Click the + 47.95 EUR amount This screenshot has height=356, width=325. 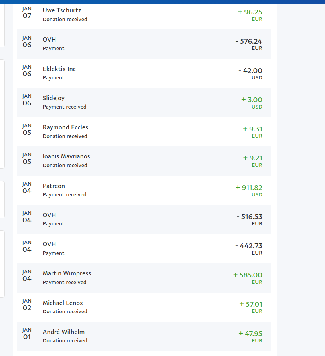point(250,337)
